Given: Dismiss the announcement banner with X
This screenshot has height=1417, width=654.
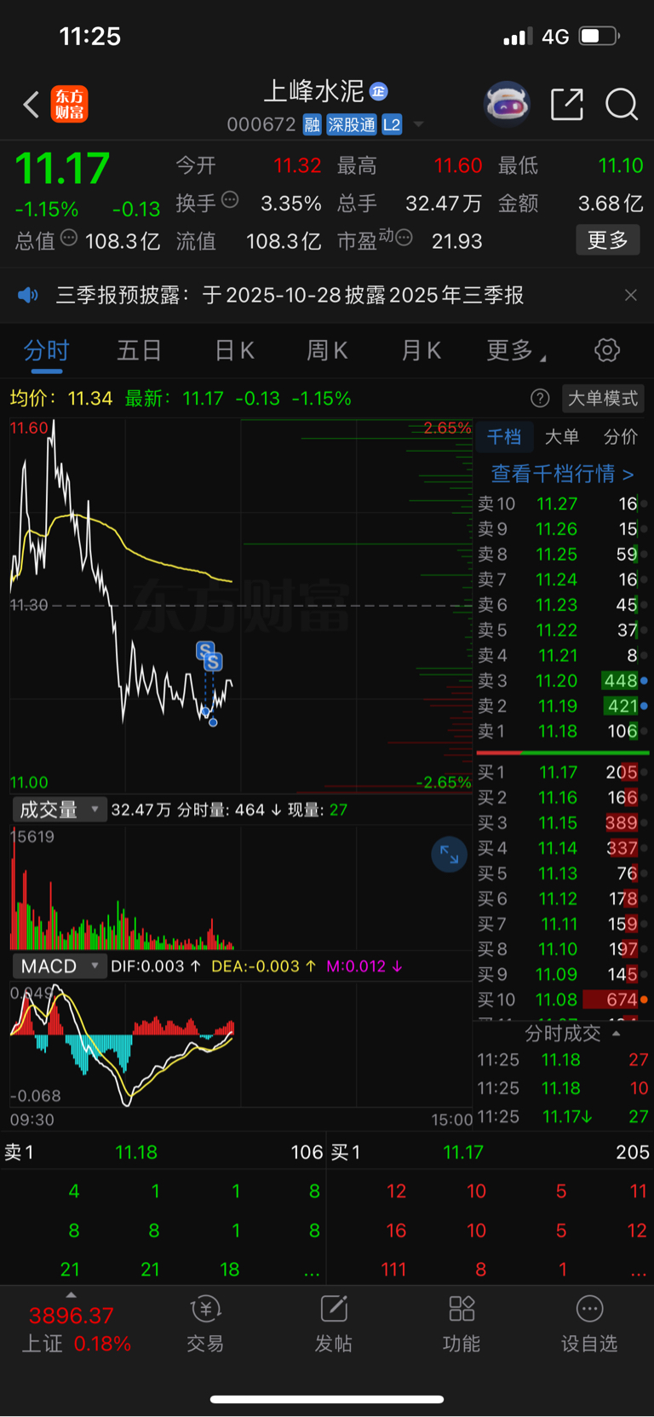Looking at the screenshot, I should pyautogui.click(x=630, y=295).
